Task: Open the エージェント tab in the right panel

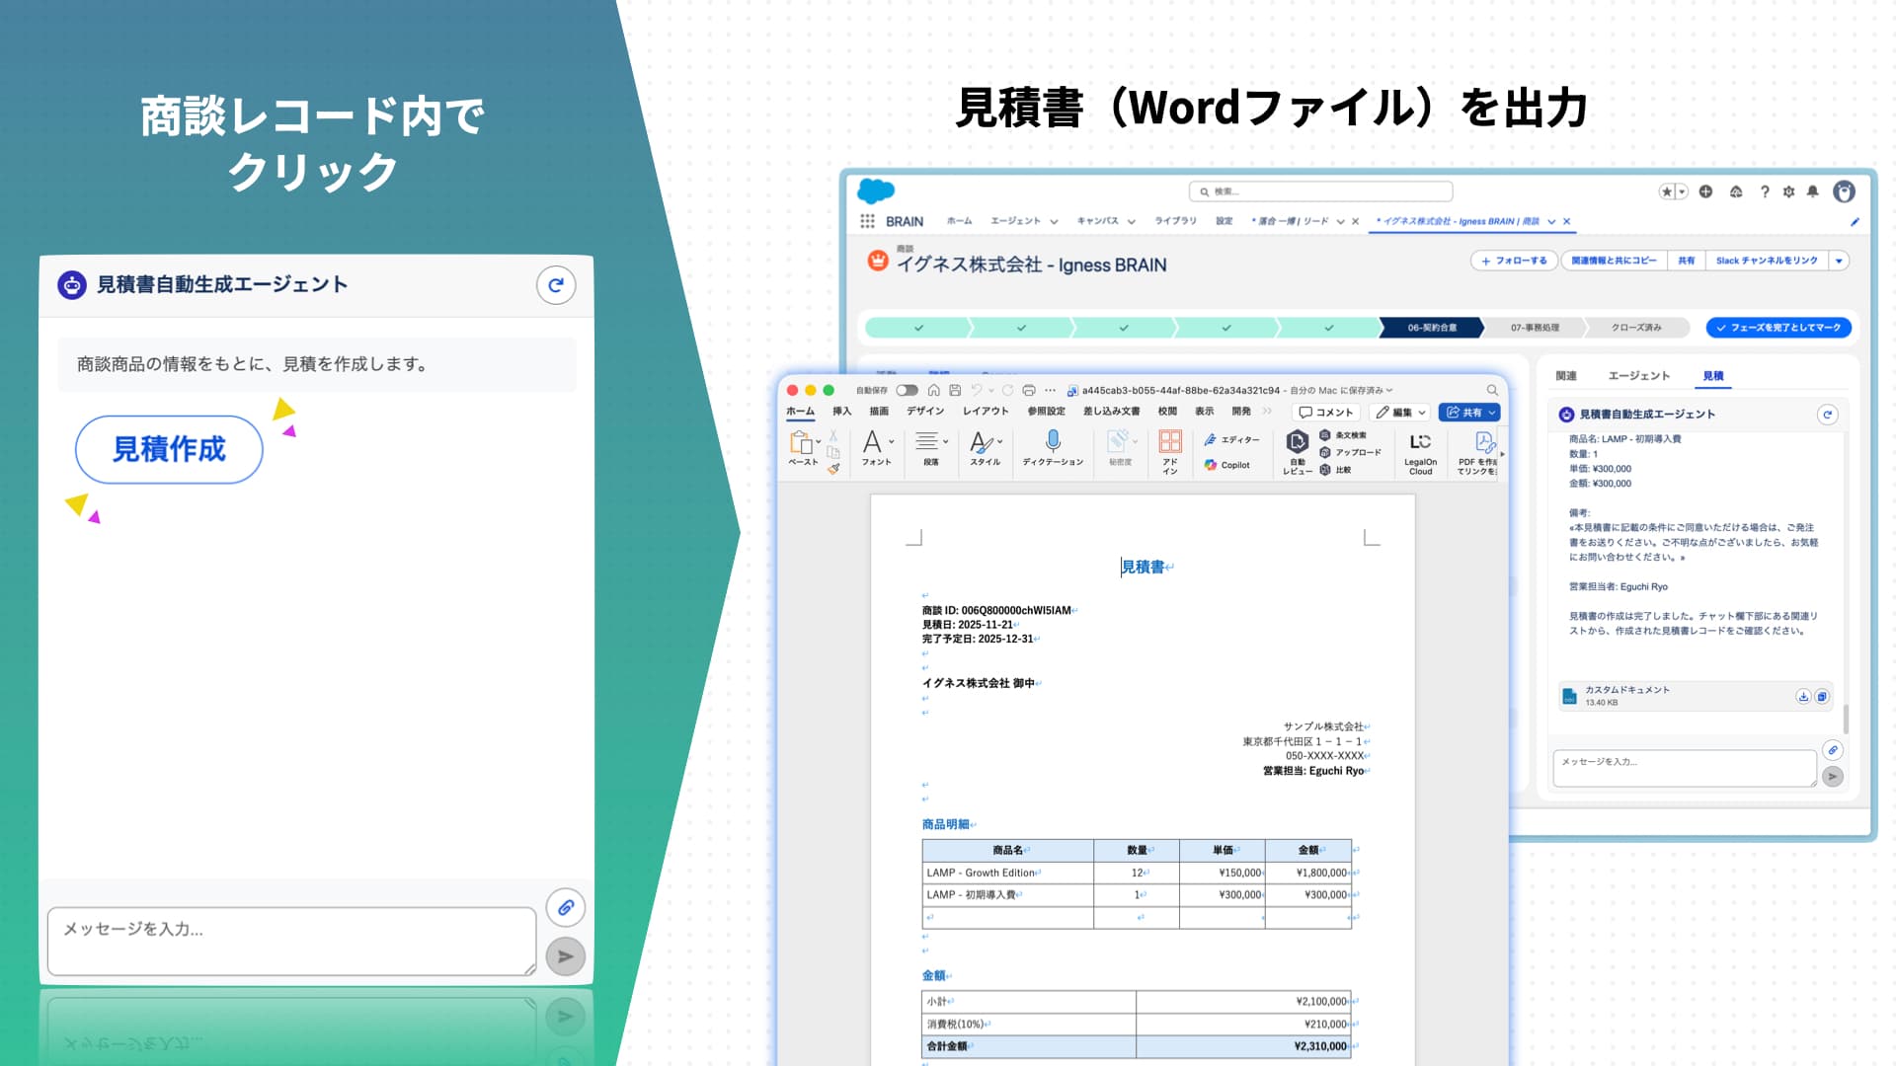Action: tap(1642, 375)
